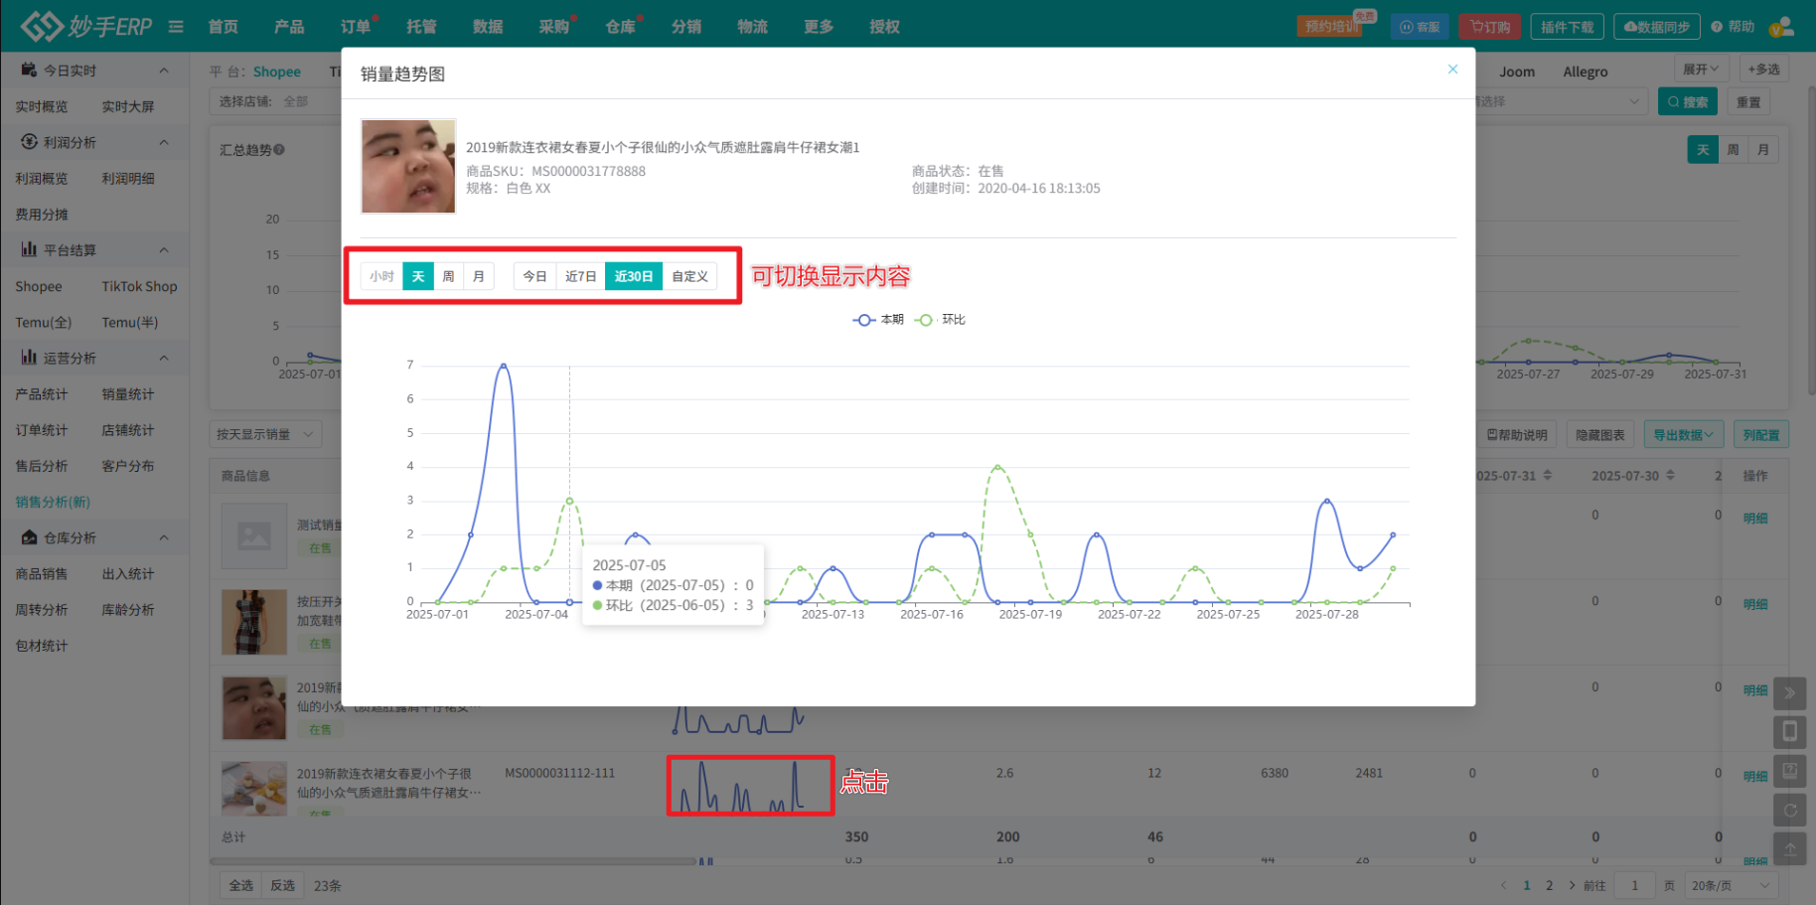Collapse the 今日实时 sidebar section

coord(164,71)
